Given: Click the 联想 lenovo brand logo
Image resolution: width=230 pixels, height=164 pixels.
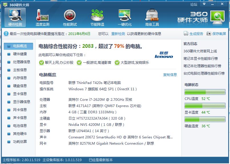Looking at the screenshot, I should tap(164, 55).
